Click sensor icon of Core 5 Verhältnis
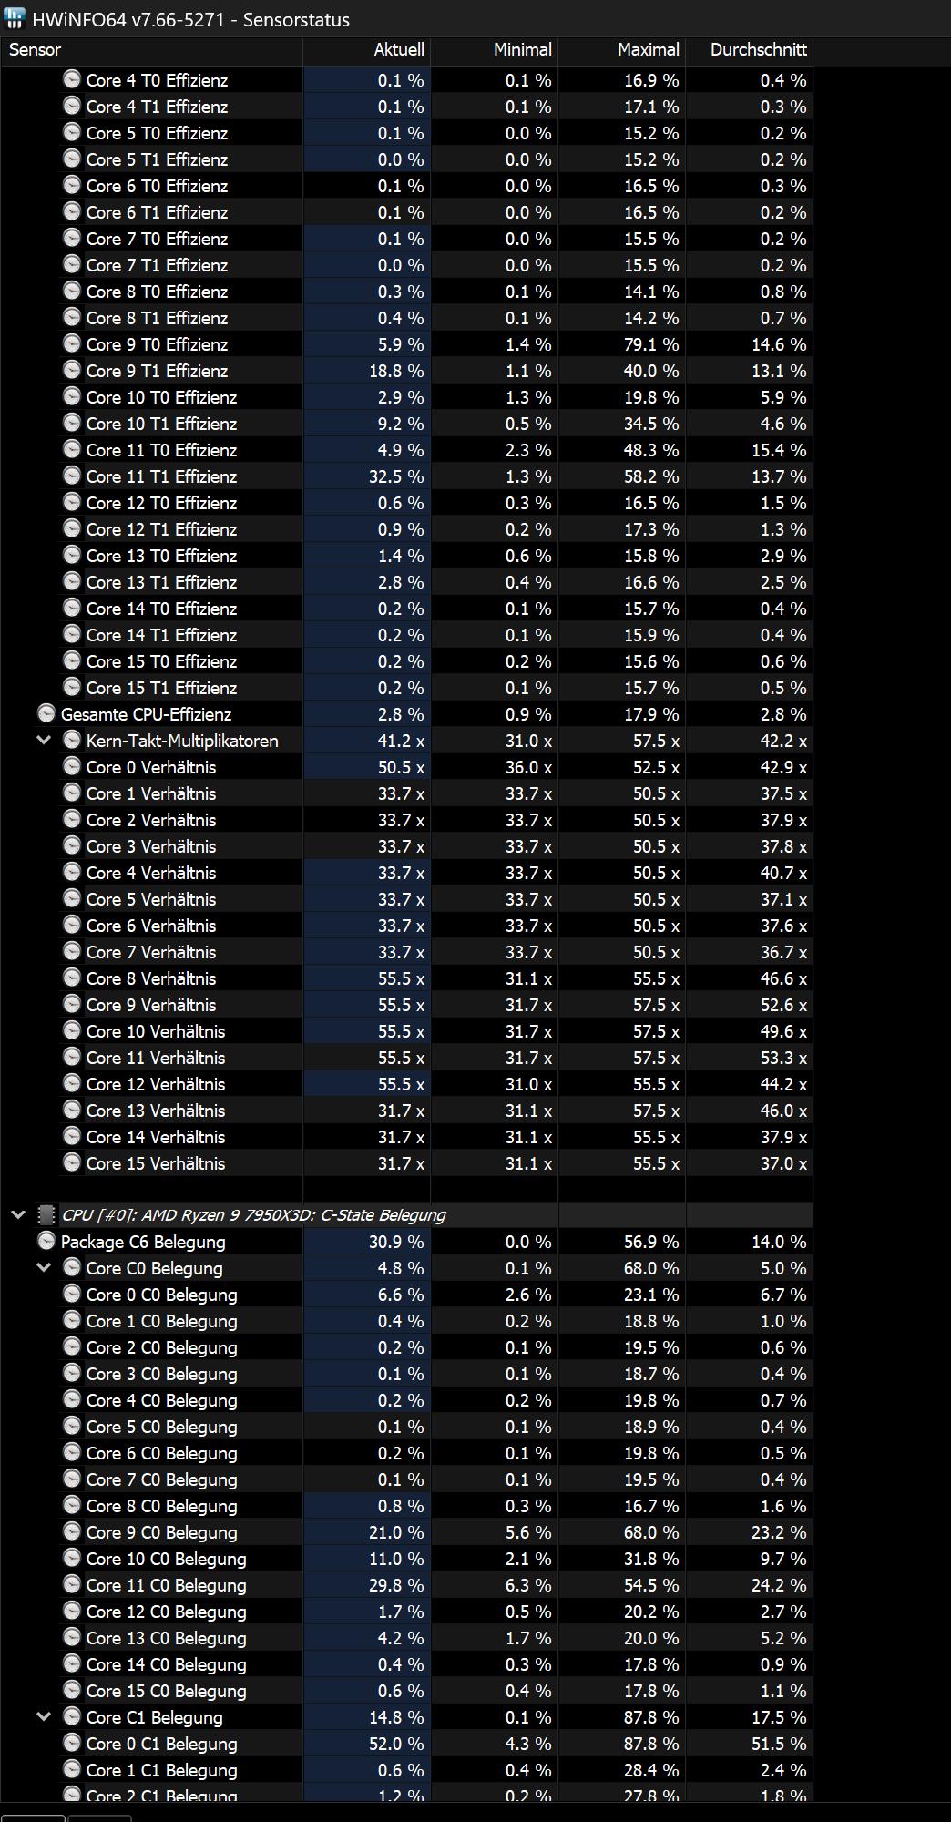 (x=72, y=899)
